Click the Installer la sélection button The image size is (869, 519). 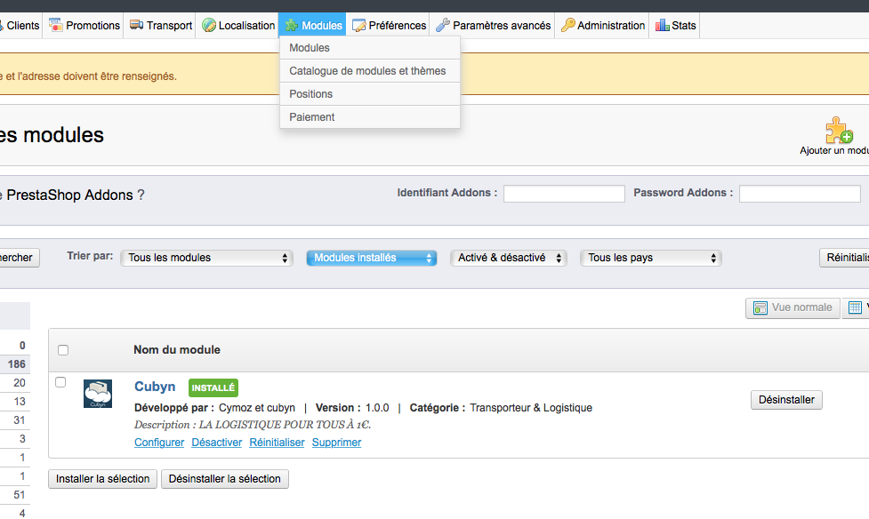coord(102,479)
